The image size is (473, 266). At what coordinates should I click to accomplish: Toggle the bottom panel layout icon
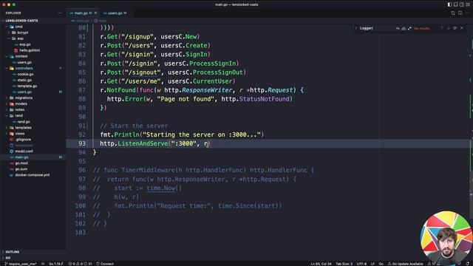[x=455, y=4]
